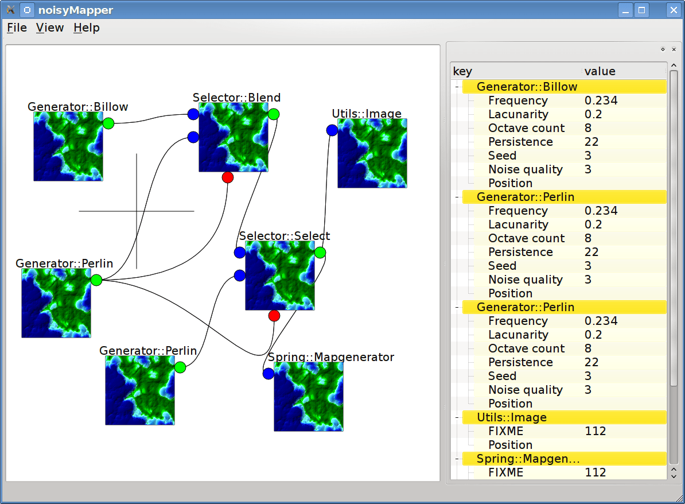The height and width of the screenshot is (504, 685).
Task: Click the Selector::Blend node thumbnail
Action: (233, 139)
